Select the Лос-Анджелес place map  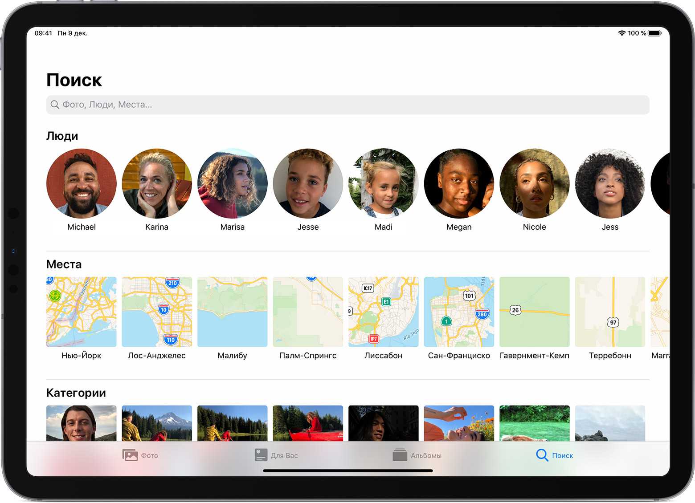click(157, 312)
